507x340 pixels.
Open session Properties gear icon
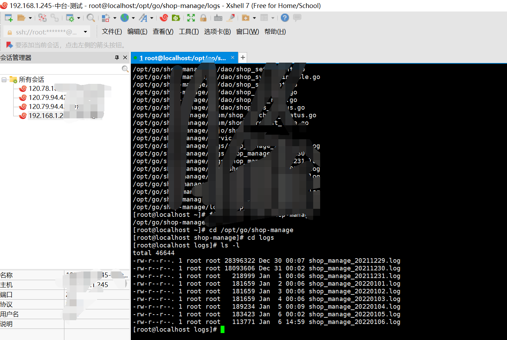pos(70,18)
